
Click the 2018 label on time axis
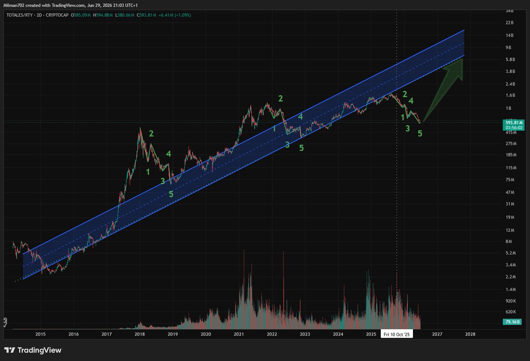[140, 334]
